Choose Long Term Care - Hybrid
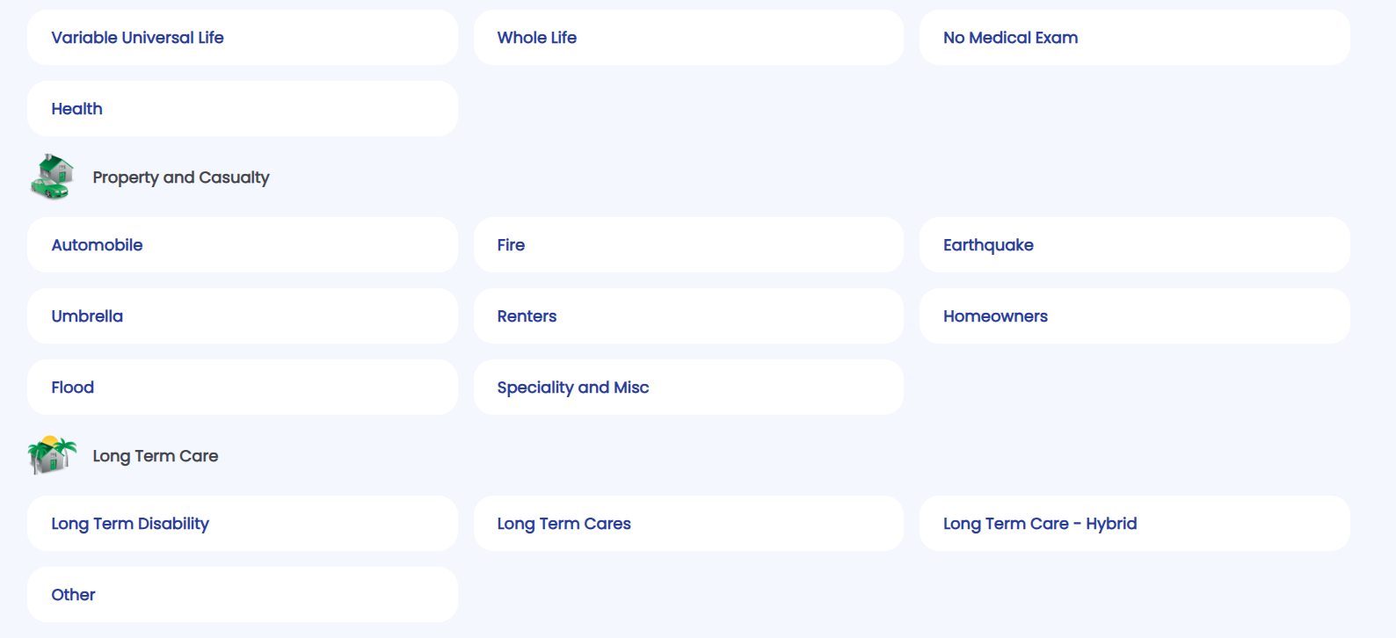 pos(1134,524)
